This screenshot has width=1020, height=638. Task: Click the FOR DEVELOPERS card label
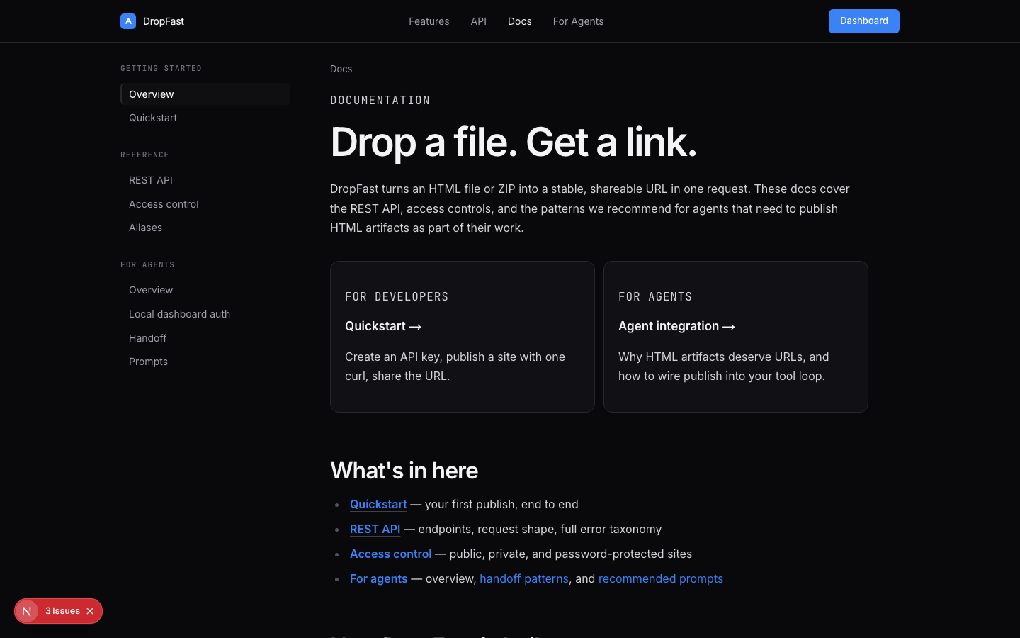click(x=397, y=296)
